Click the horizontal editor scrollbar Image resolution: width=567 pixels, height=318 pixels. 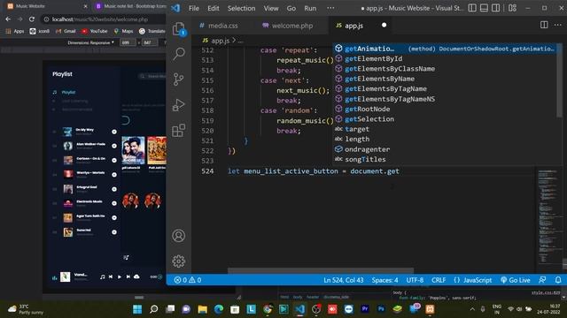(x=321, y=270)
